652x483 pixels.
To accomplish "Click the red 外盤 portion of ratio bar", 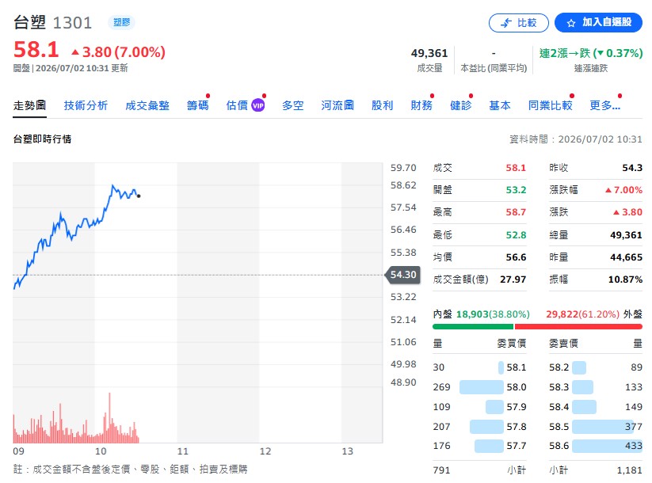I will click(578, 327).
